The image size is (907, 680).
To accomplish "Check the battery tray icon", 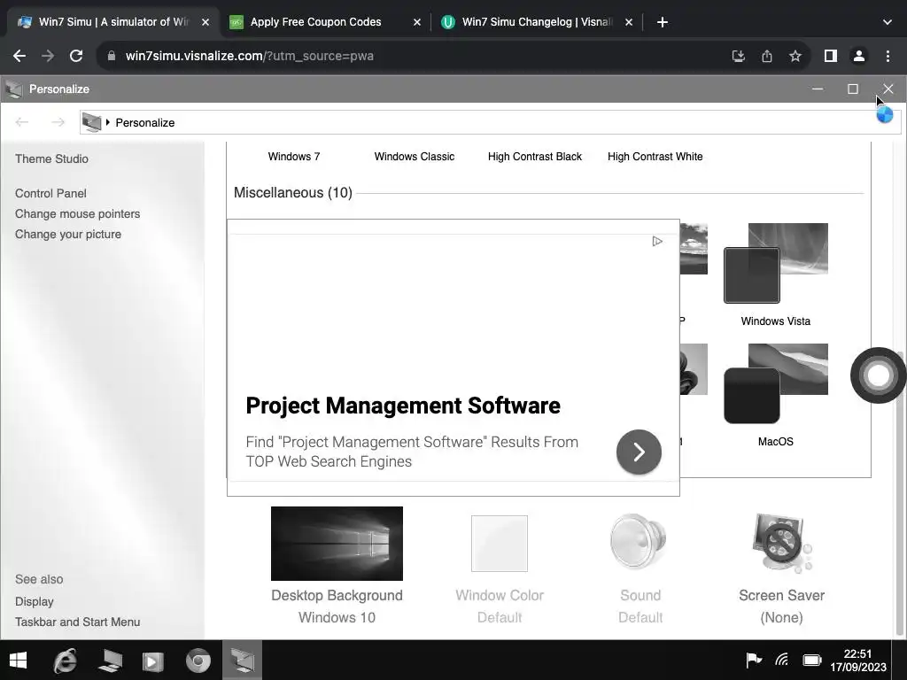I will tap(812, 660).
